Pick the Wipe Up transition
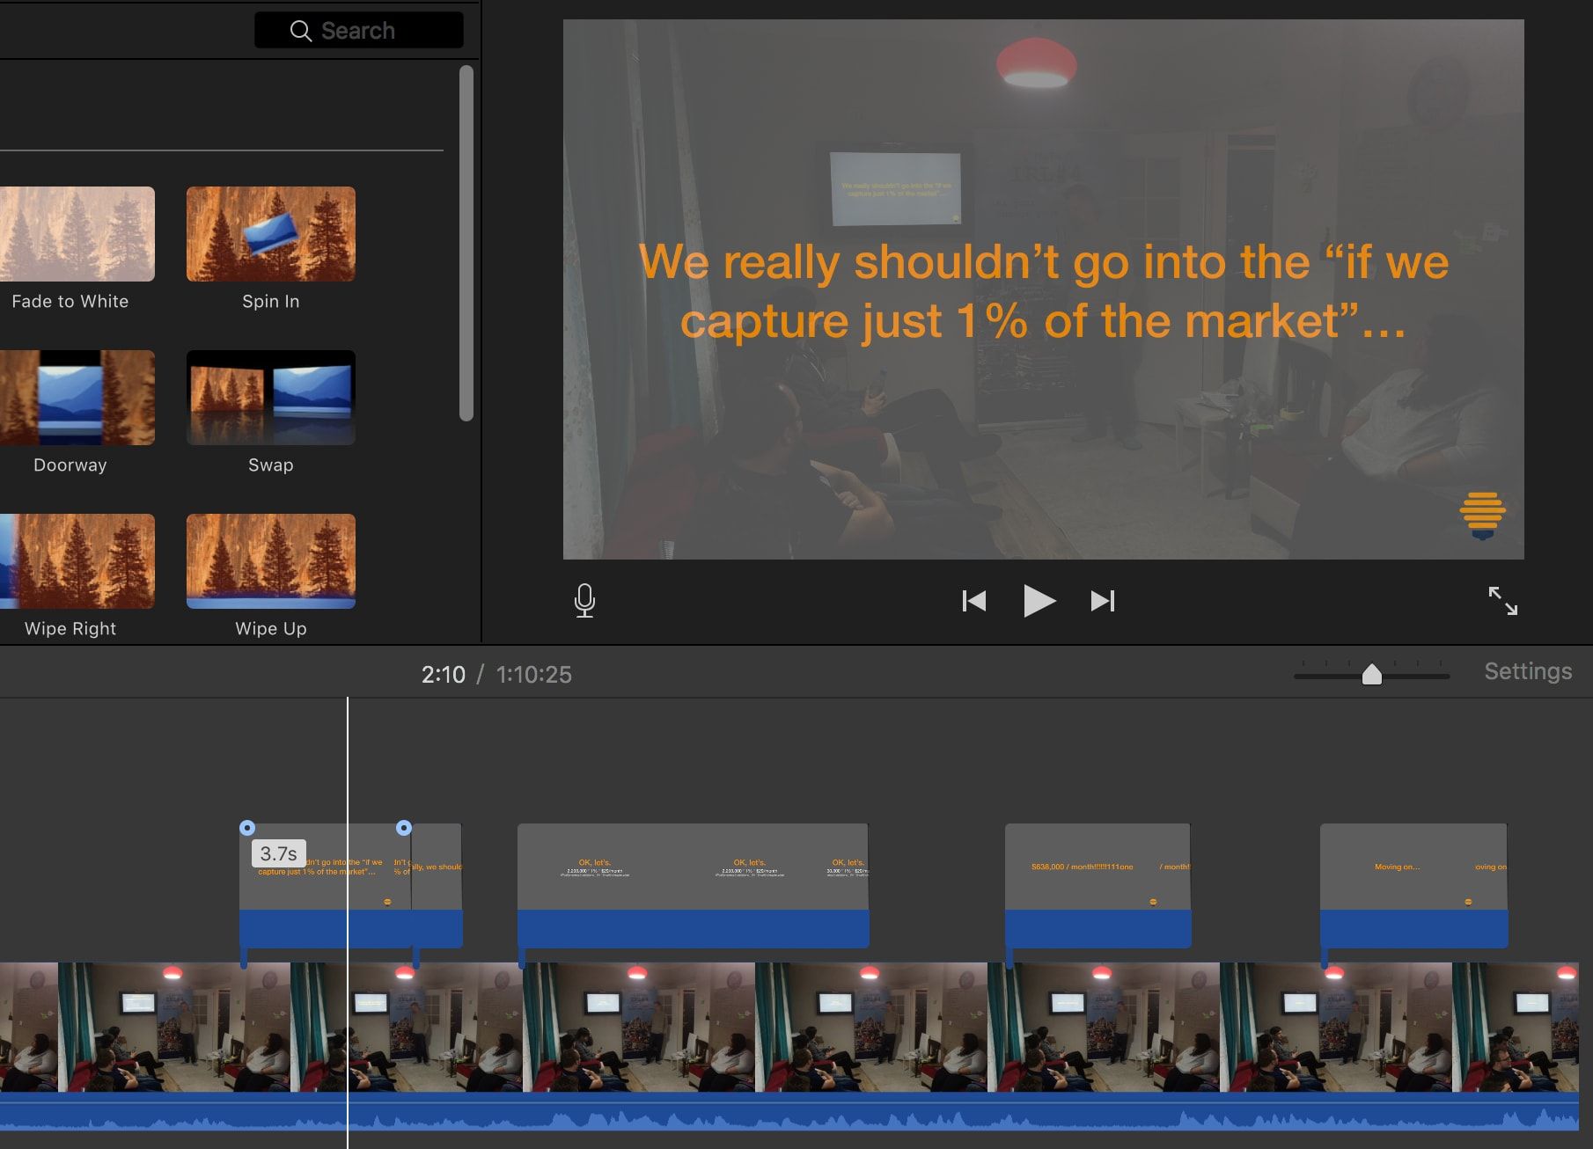The height and width of the screenshot is (1149, 1593). 271,561
